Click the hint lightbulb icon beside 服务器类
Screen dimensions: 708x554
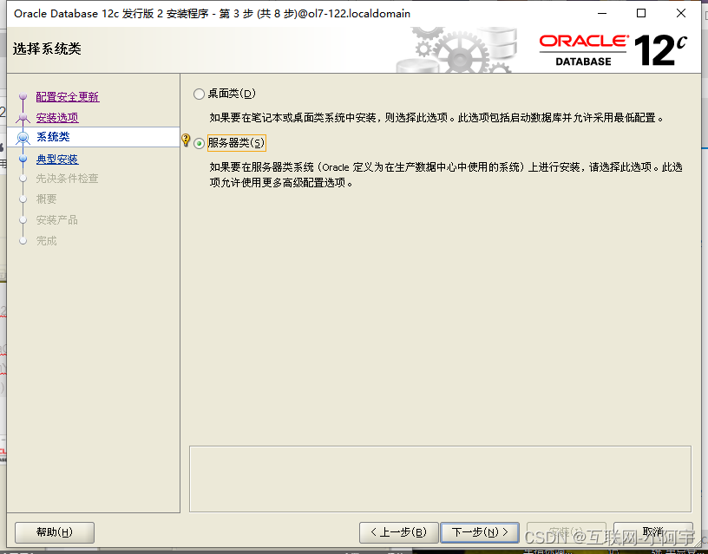click(x=186, y=140)
